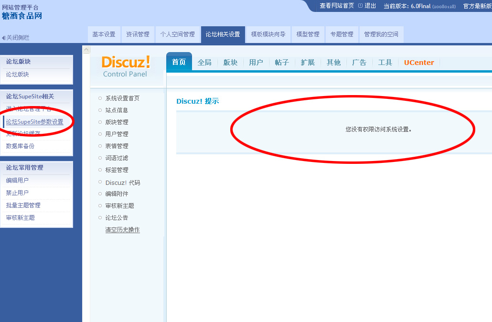
Task: Collapse sidebar with 关闭侧栏 link
Action: tap(16, 38)
